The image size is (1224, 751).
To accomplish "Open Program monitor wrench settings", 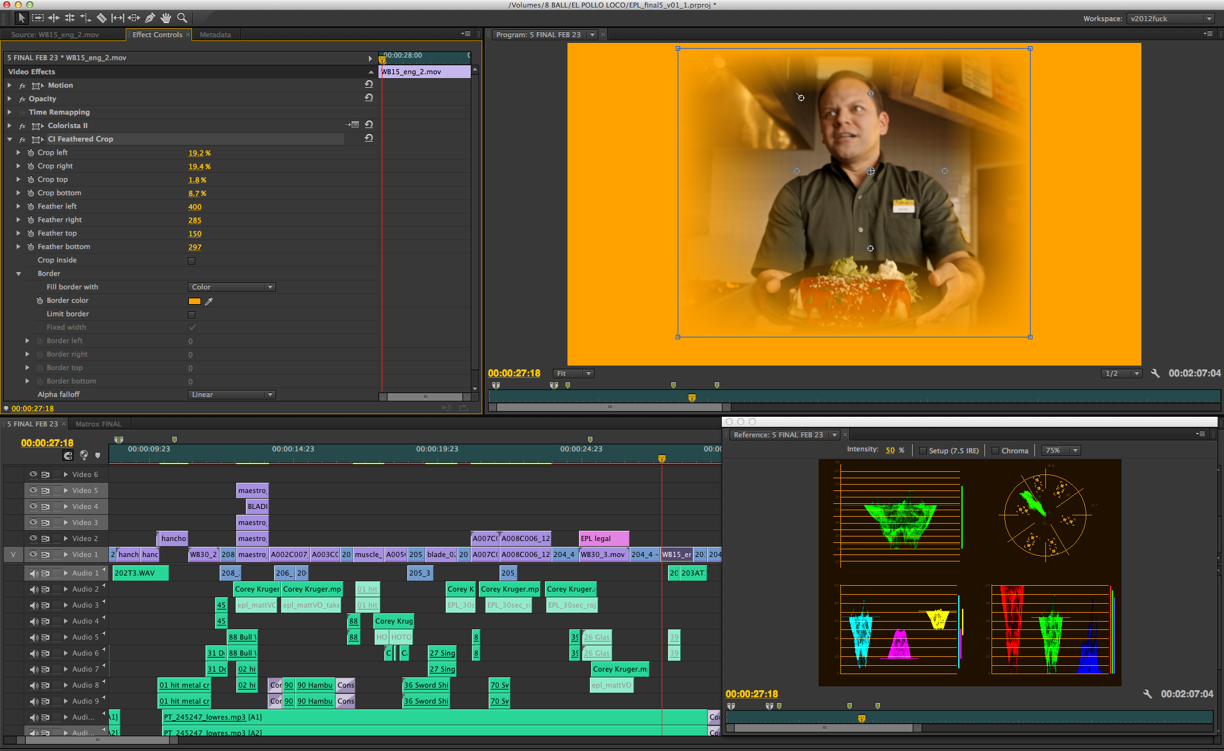I will (x=1155, y=373).
